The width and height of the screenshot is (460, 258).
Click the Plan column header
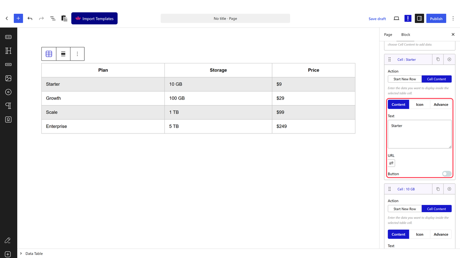point(103,70)
